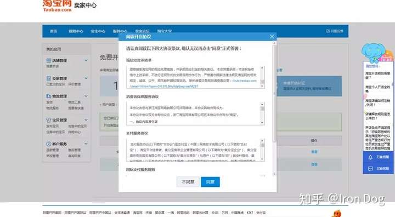
Task: Open the 阿里云计算 footer link
Action: (201, 213)
